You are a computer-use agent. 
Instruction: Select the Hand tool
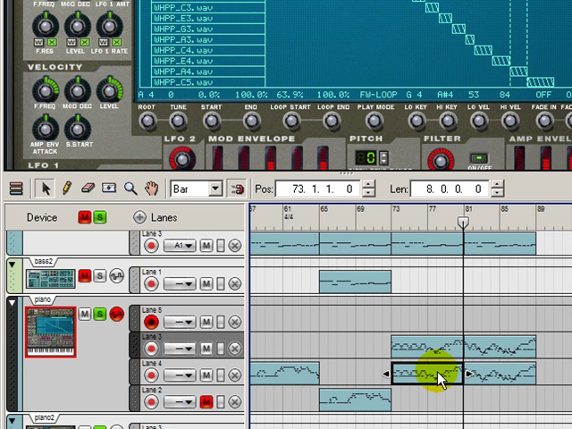(x=151, y=189)
